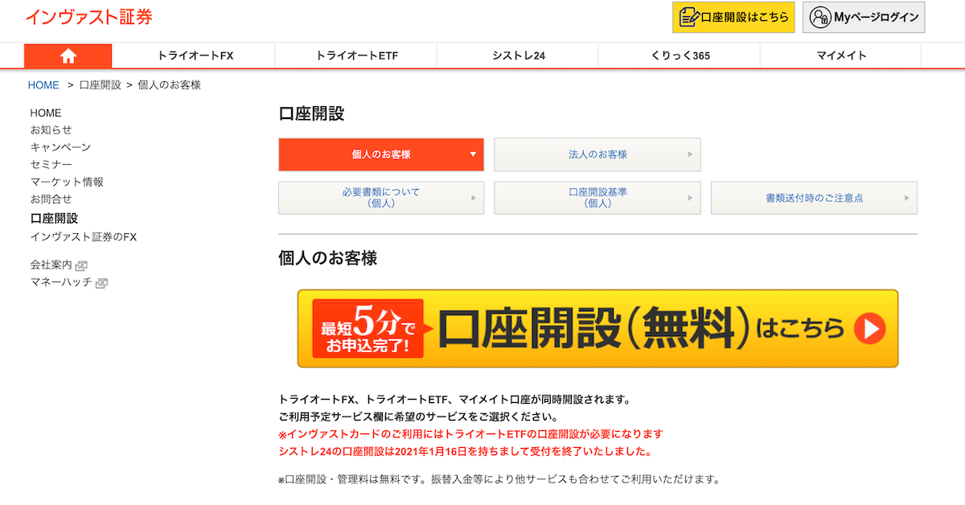Open external link icon beside マネーハッチ
Viewport: 965px width, 505px height.
point(101,283)
